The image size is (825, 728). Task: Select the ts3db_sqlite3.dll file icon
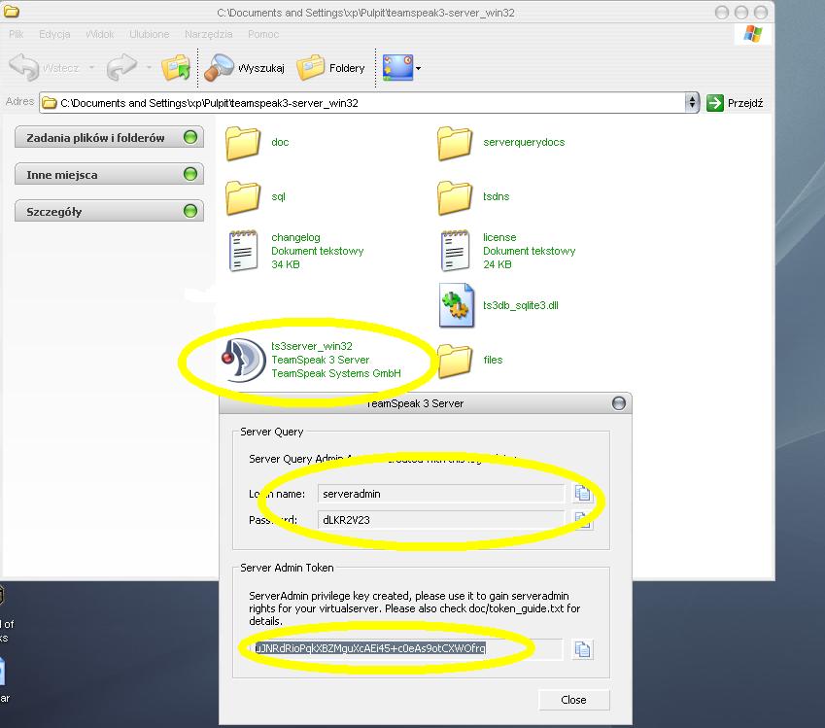pos(457,305)
